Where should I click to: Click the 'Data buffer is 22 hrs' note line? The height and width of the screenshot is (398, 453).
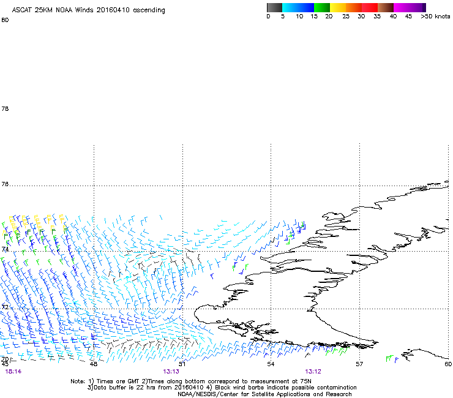222,388
